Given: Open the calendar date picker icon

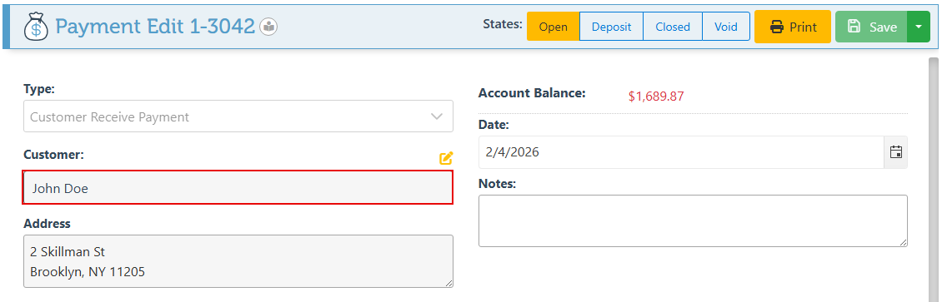Looking at the screenshot, I should coord(896,152).
